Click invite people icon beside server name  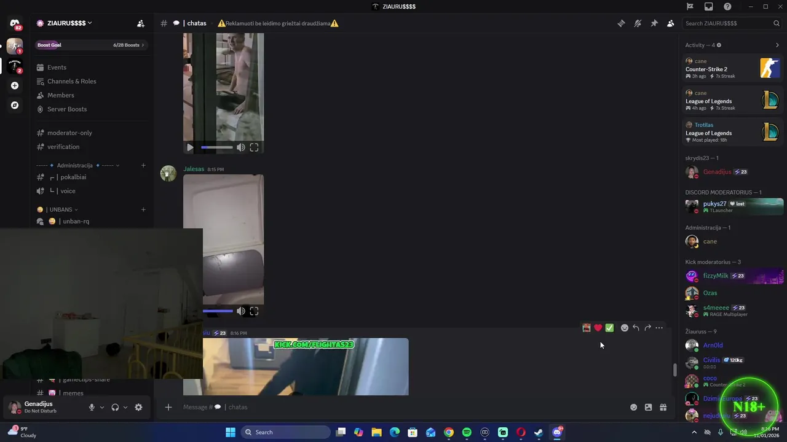[x=141, y=23]
